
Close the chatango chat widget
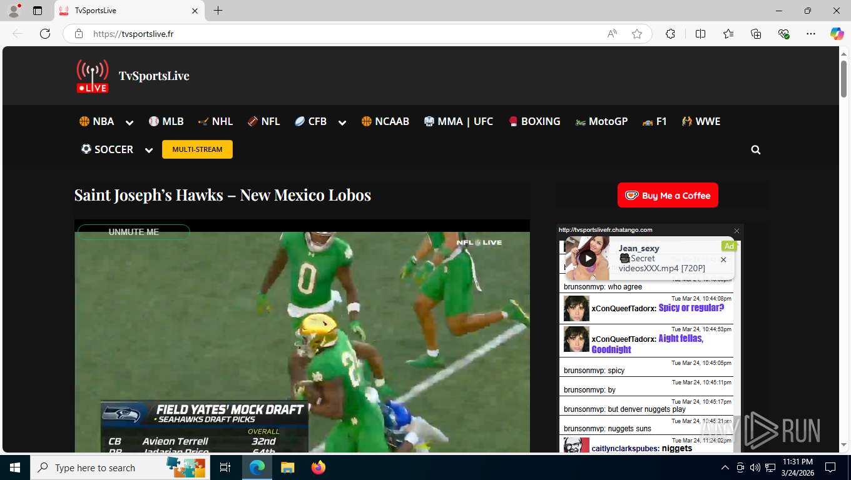click(x=736, y=231)
